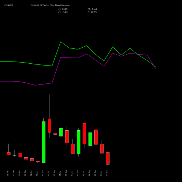The height and width of the screenshot is (182, 182).
Task: Click the 24 Dec date label
Action: pyautogui.click(x=8, y=173)
